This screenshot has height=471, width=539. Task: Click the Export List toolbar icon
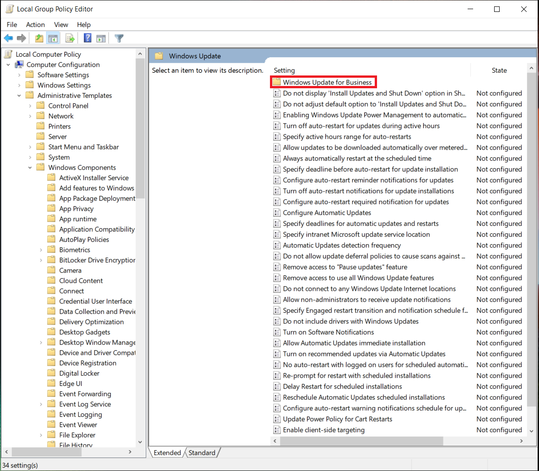tap(70, 38)
